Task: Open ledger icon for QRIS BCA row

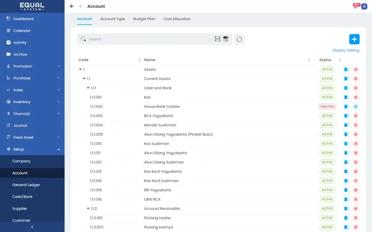Action: pos(346,199)
